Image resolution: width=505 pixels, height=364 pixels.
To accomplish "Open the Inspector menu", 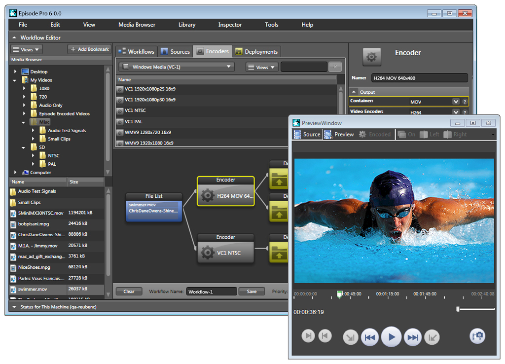I will click(x=230, y=25).
